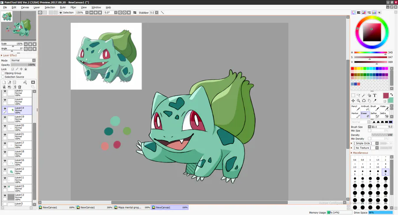Hide Layer19 with its eye icon
The height and width of the screenshot is (215, 398).
click(5, 117)
